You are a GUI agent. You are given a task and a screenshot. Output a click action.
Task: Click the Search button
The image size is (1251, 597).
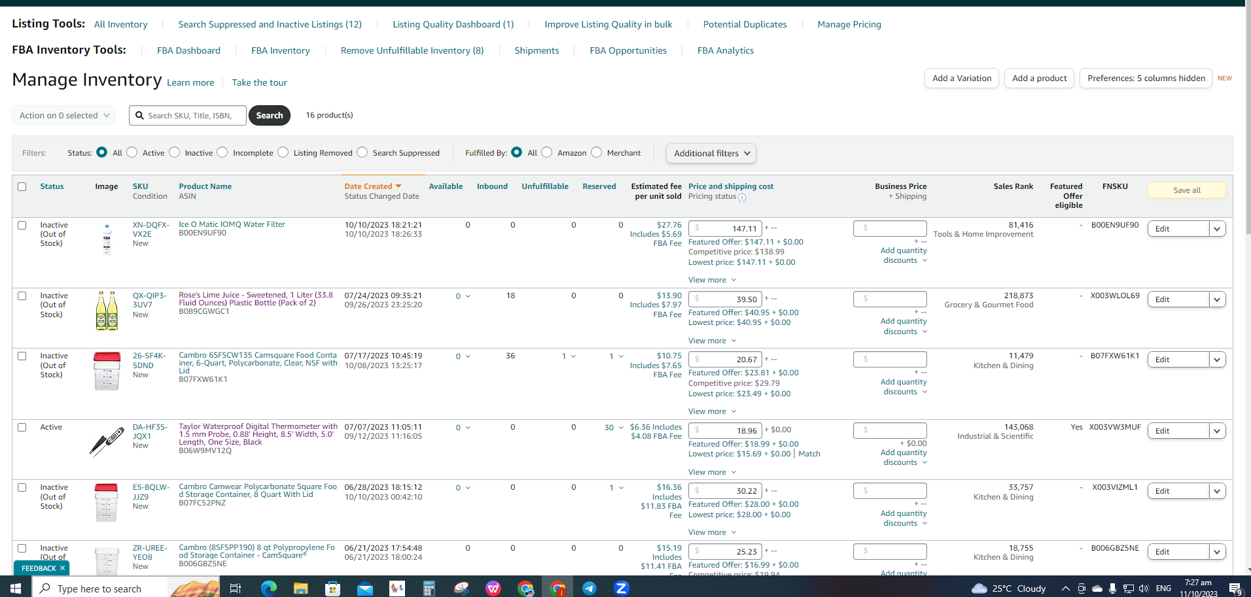270,116
